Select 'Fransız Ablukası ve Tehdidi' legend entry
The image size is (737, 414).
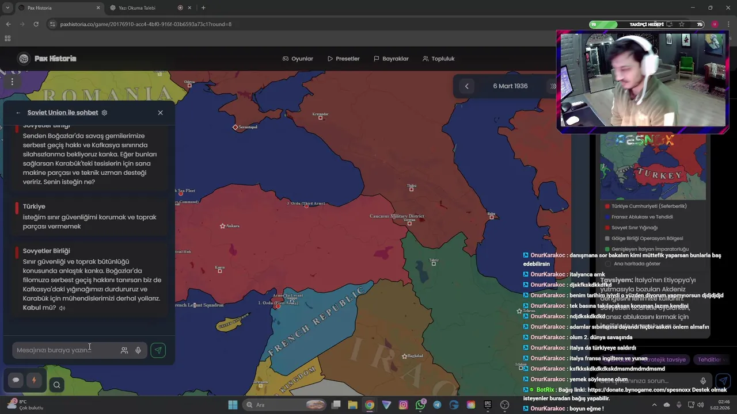coord(642,217)
